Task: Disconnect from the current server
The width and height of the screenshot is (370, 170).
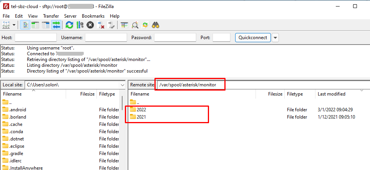Action: 101,25
